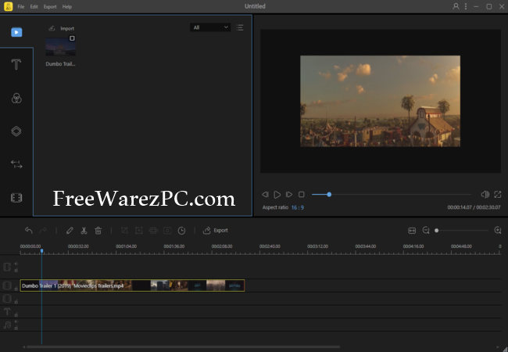Enter fullscreen preview mode
The width and height of the screenshot is (508, 352).
click(497, 195)
